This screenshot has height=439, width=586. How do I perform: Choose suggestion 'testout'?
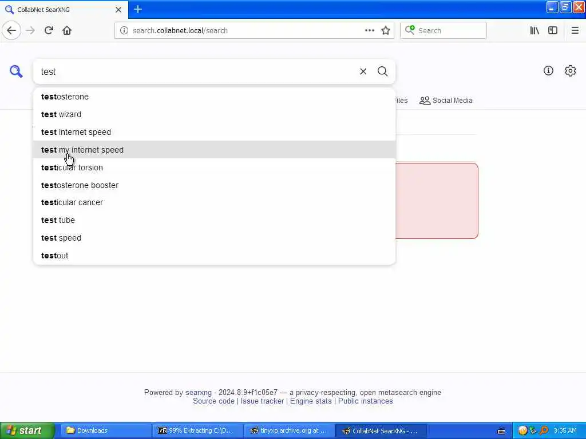click(214, 256)
